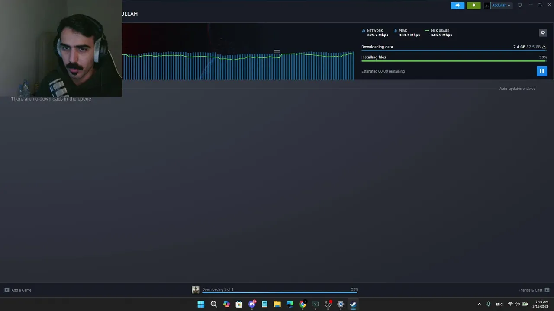
Task: Pause the current download
Action: [541, 71]
